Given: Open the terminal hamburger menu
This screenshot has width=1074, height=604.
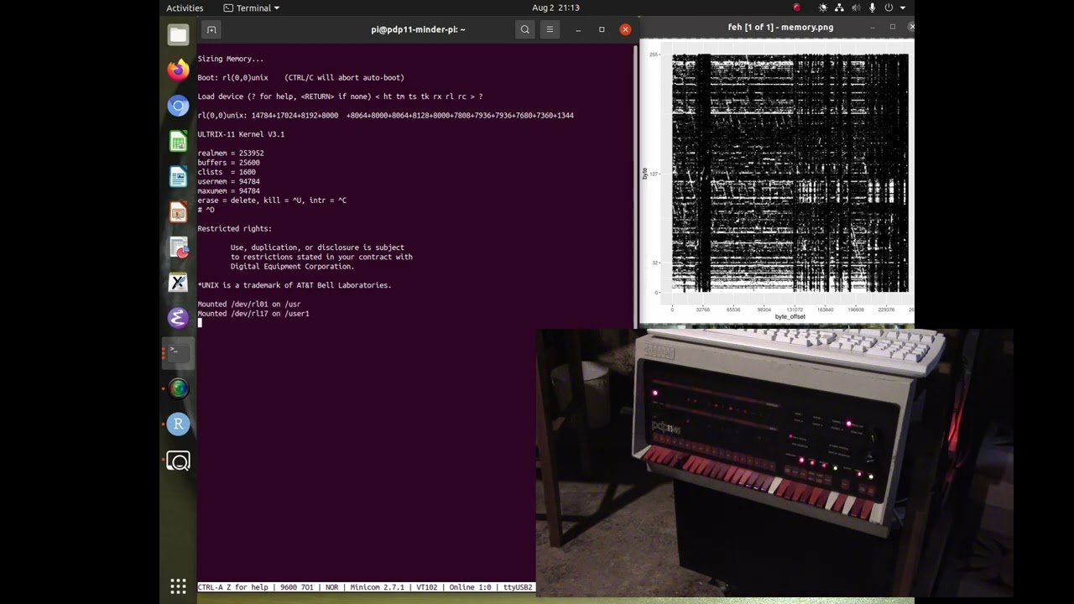Looking at the screenshot, I should tap(550, 29).
